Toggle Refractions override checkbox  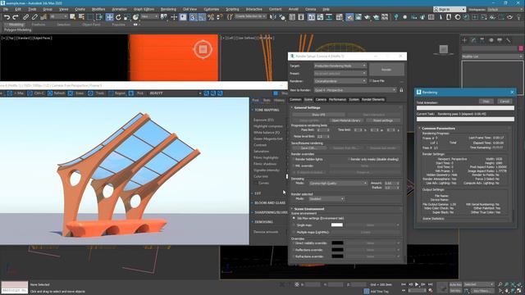(x=294, y=256)
